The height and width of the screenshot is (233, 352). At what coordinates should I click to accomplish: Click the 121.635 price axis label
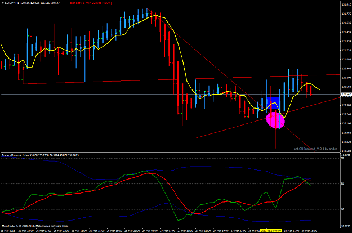point(346,23)
